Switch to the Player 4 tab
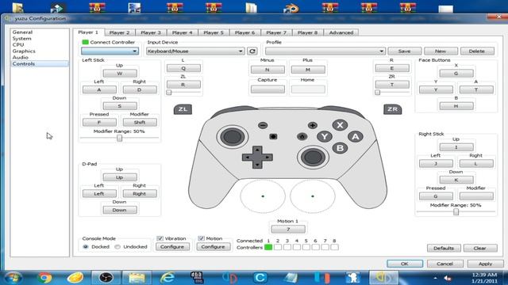508x285 pixels. (182, 32)
